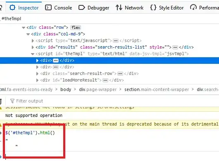219x161 pixels.
Task: Open the Debugger tab
Action: point(94,8)
